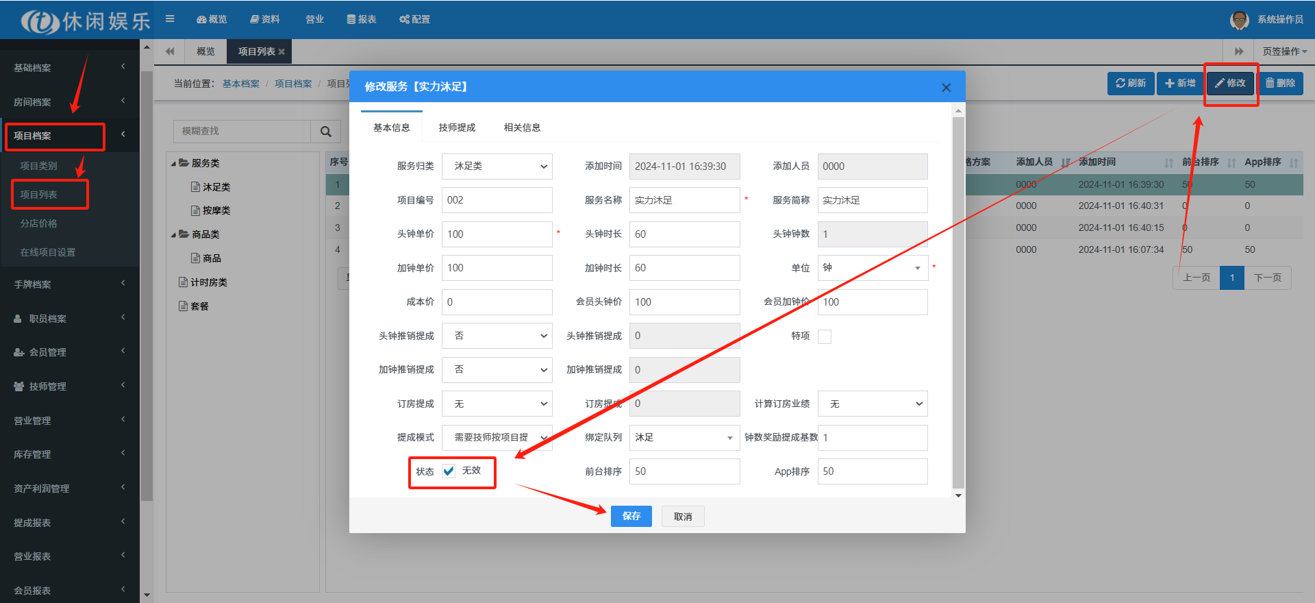Click the system operator avatar icon
The image size is (1315, 603).
tap(1239, 20)
